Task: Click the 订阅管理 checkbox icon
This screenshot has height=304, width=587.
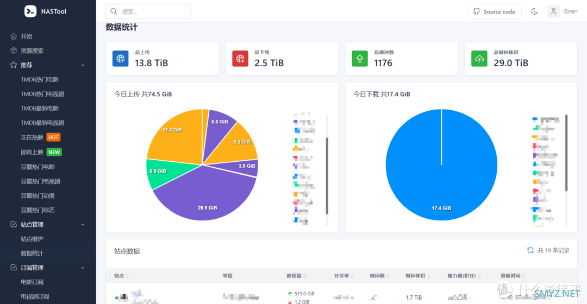Action: click(14, 268)
